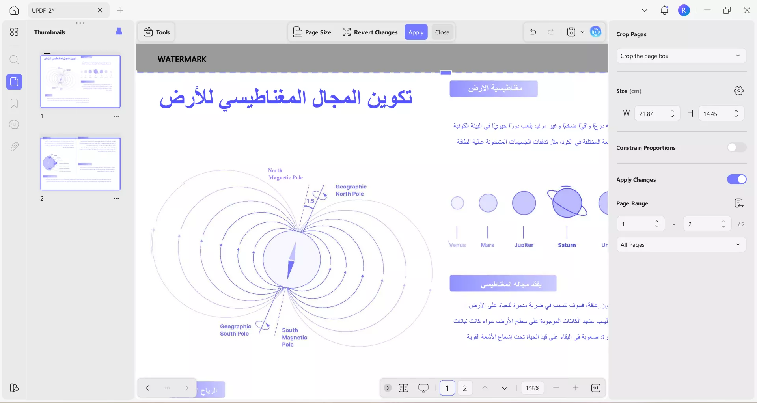Open the All Pages dropdown

[x=681, y=244]
